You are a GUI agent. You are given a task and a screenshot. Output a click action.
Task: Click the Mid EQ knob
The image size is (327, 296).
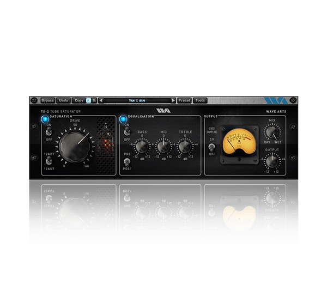click(163, 147)
